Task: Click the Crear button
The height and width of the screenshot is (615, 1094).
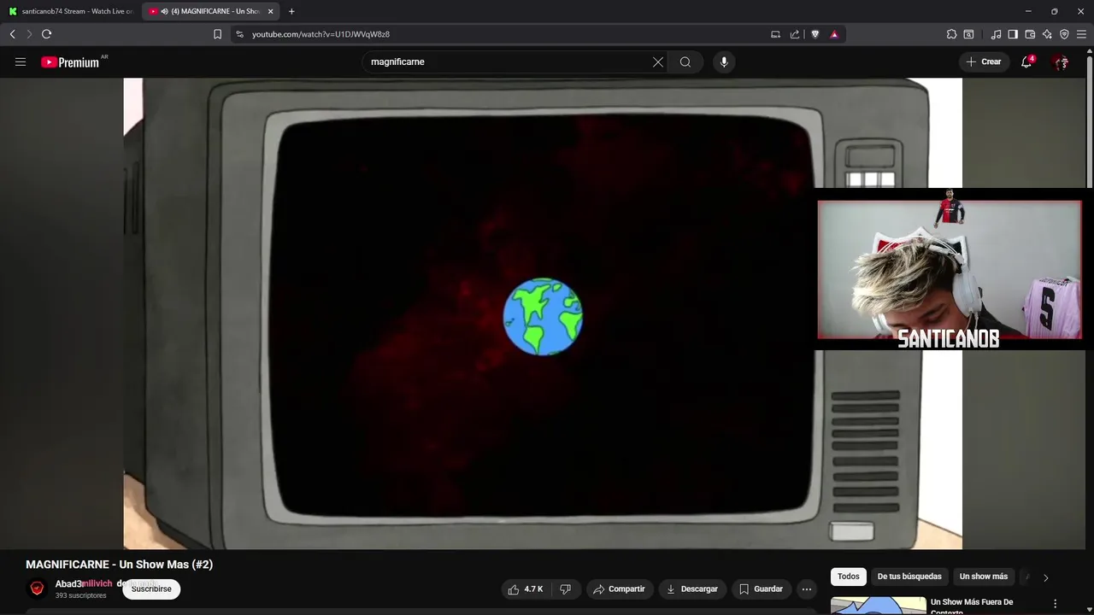Action: (984, 61)
